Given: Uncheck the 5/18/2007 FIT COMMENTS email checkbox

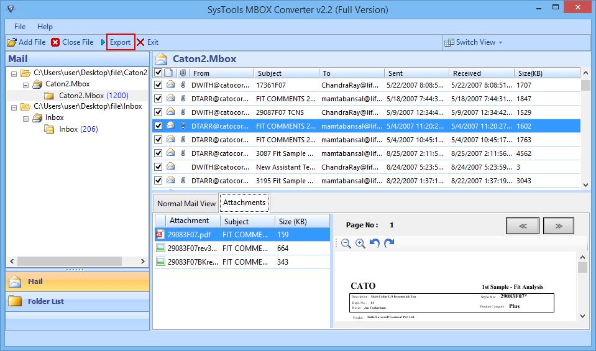Looking at the screenshot, I should click(158, 98).
